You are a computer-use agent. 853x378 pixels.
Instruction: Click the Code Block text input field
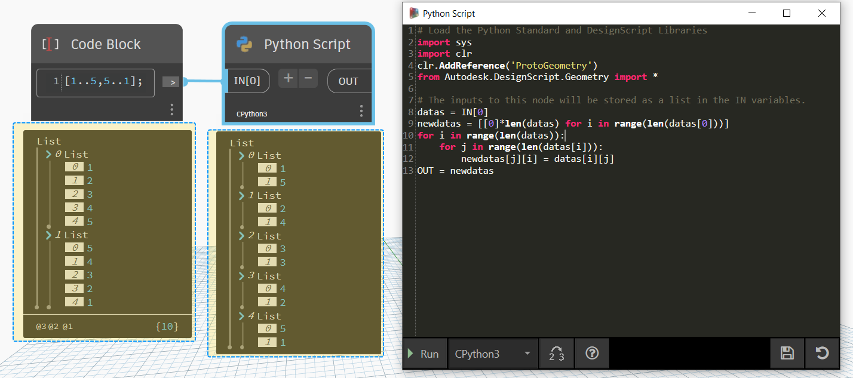click(x=96, y=82)
